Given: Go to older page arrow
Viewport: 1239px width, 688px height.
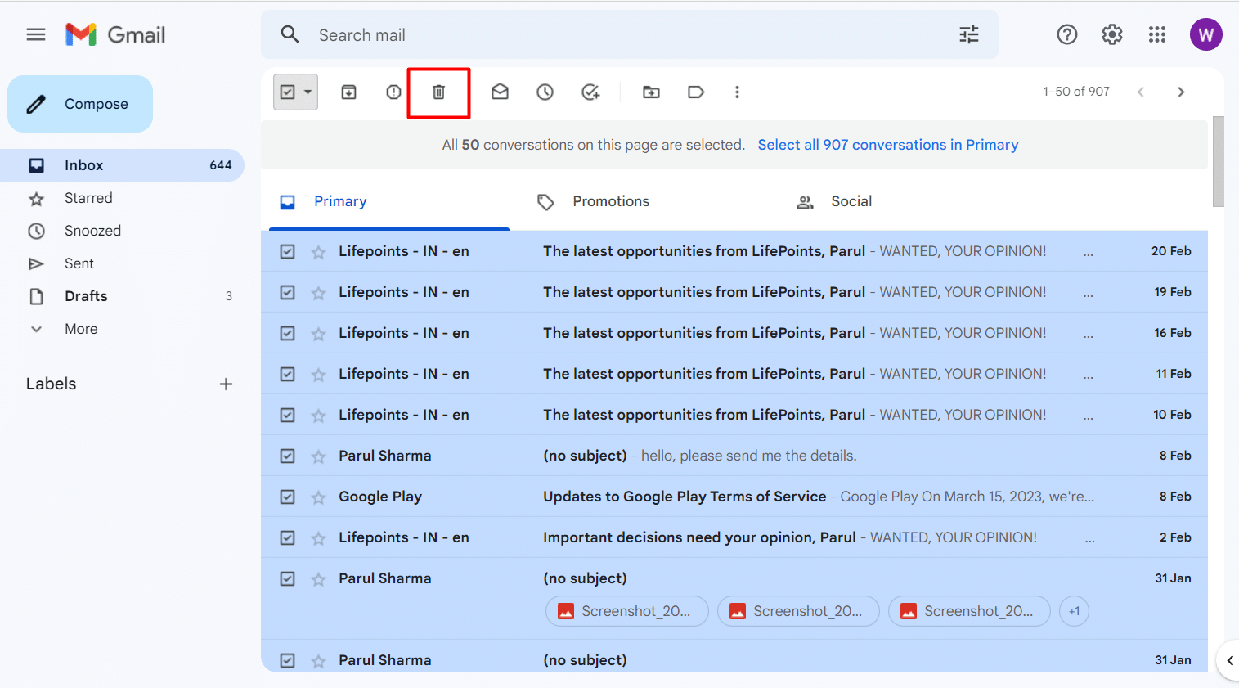Looking at the screenshot, I should pos(1181,92).
